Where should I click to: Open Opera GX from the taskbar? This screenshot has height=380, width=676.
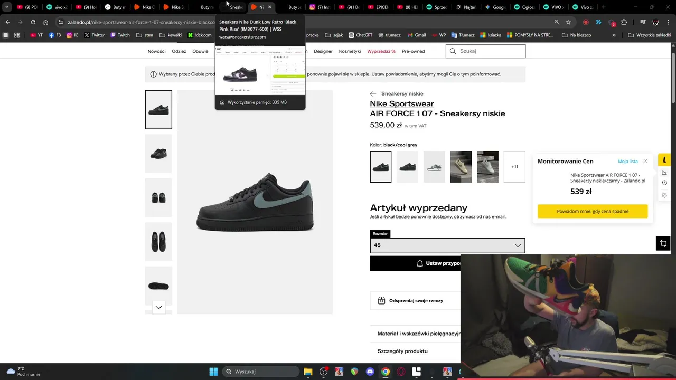401,372
